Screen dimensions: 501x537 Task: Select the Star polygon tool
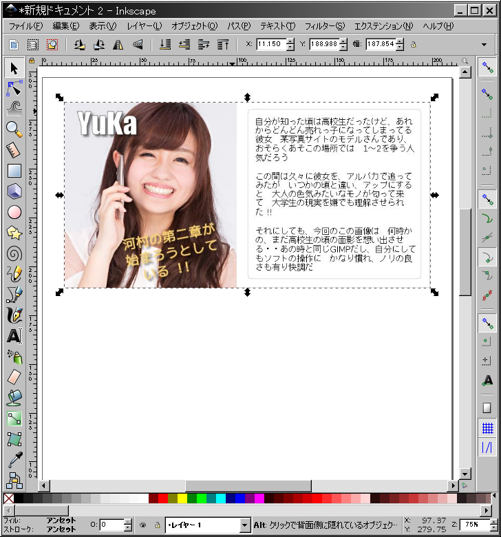(14, 233)
